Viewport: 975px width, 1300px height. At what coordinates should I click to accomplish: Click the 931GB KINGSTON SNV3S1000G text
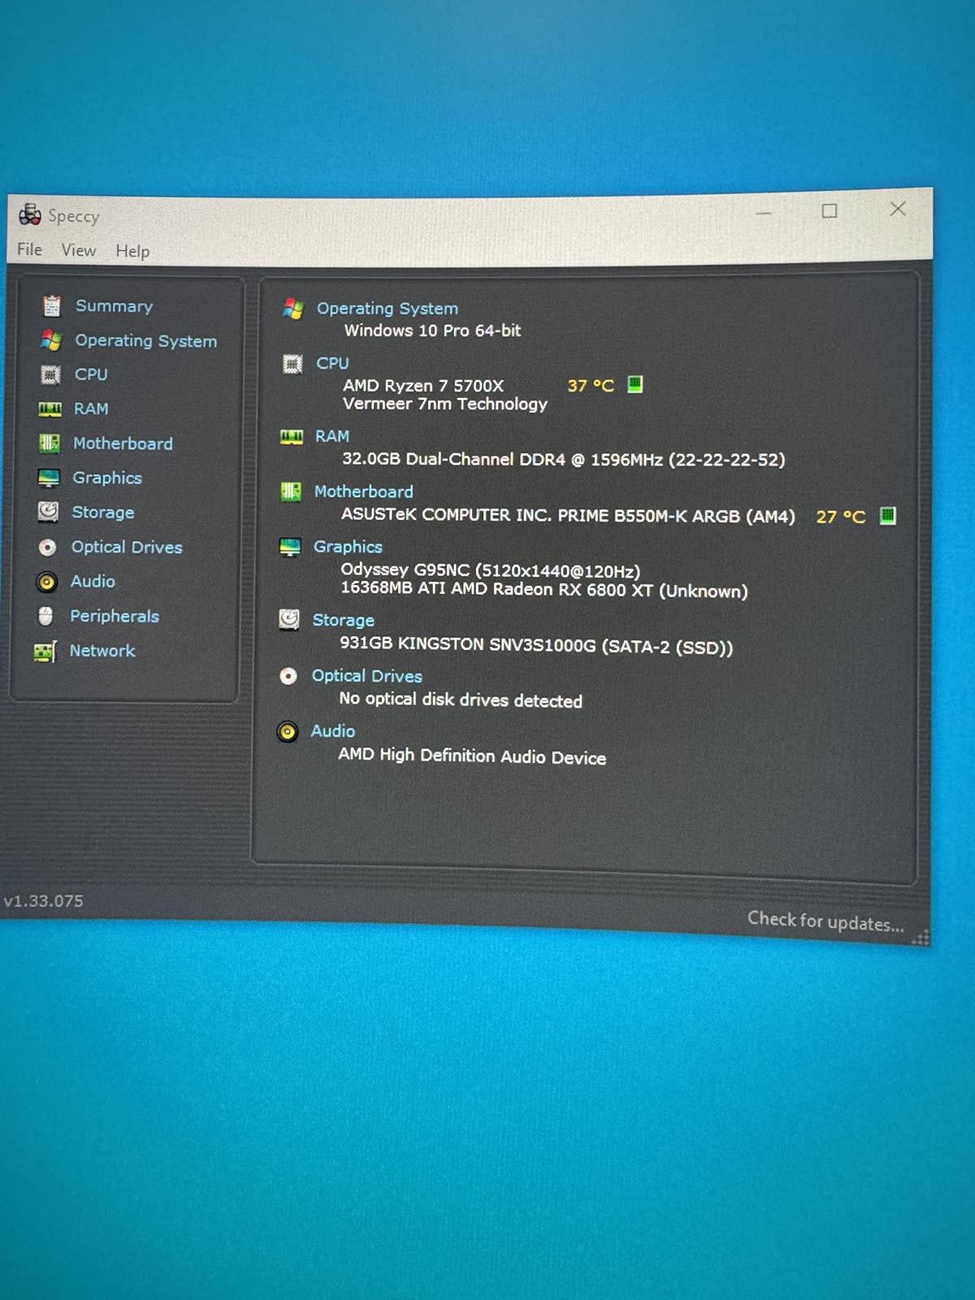click(x=536, y=646)
